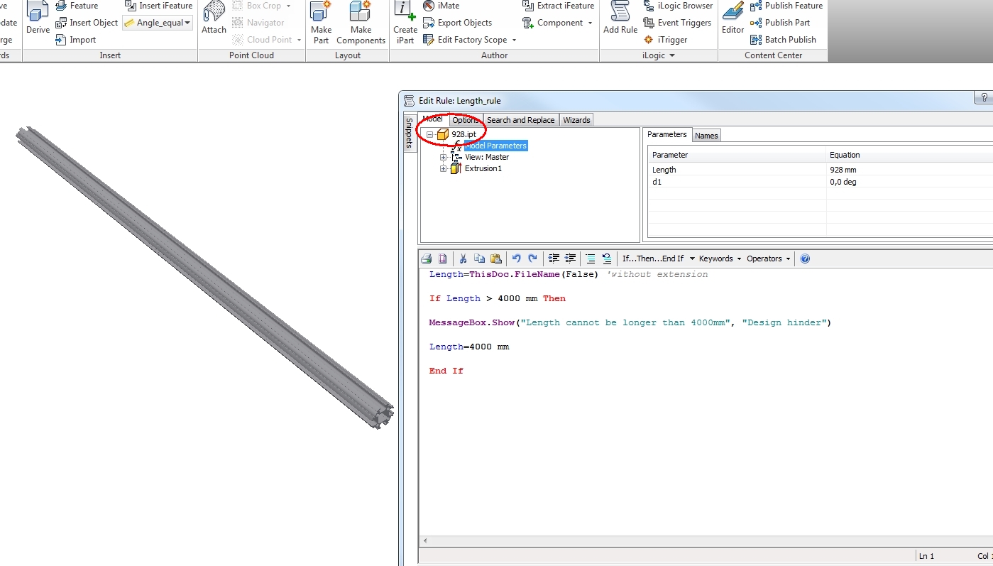Select the Model Parameters tree item
The width and height of the screenshot is (993, 566).
(496, 146)
